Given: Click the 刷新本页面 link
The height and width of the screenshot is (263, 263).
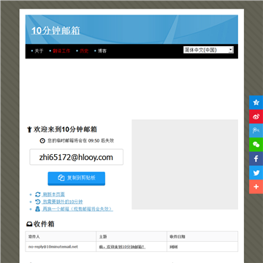Looking at the screenshot, I should pos(53,194).
